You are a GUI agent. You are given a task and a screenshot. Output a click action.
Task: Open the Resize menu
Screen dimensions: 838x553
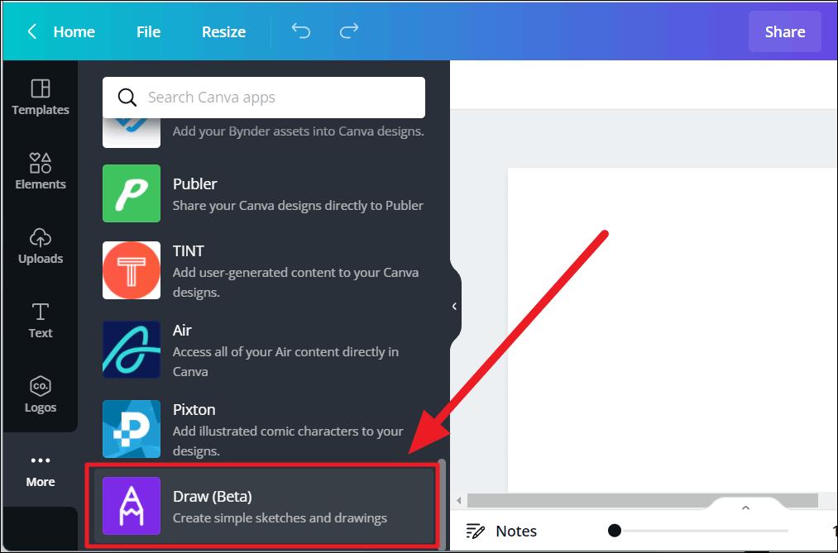223,31
